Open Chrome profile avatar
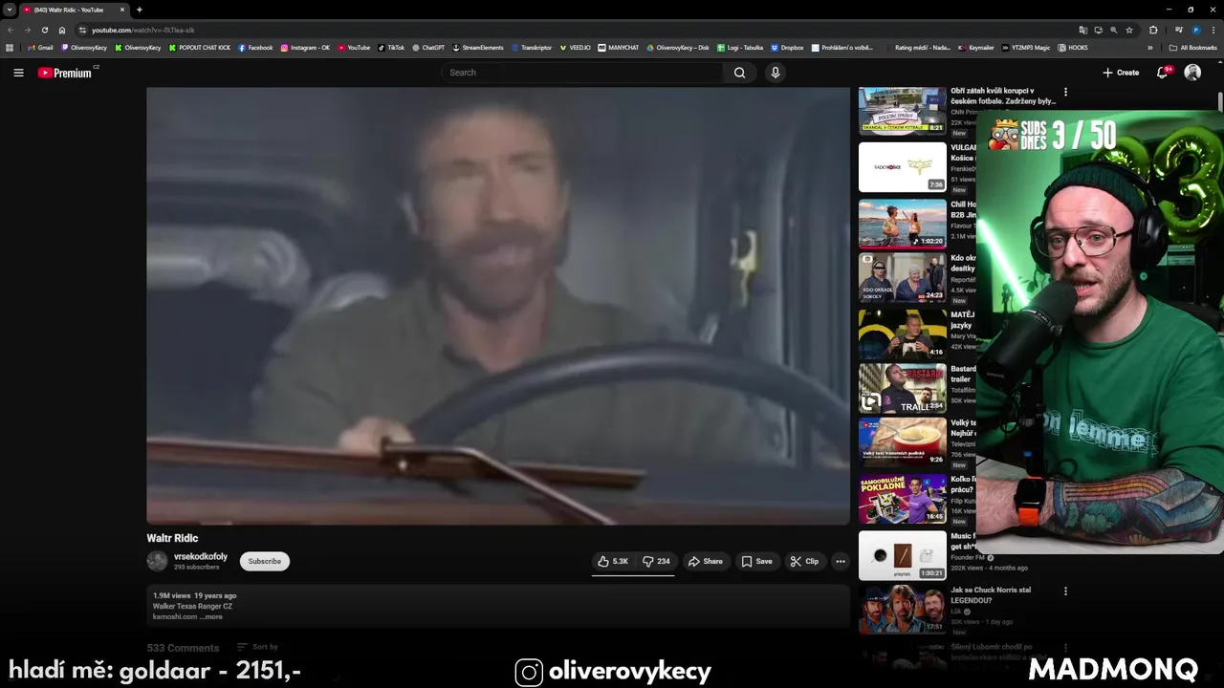1224x688 pixels. click(x=1196, y=30)
